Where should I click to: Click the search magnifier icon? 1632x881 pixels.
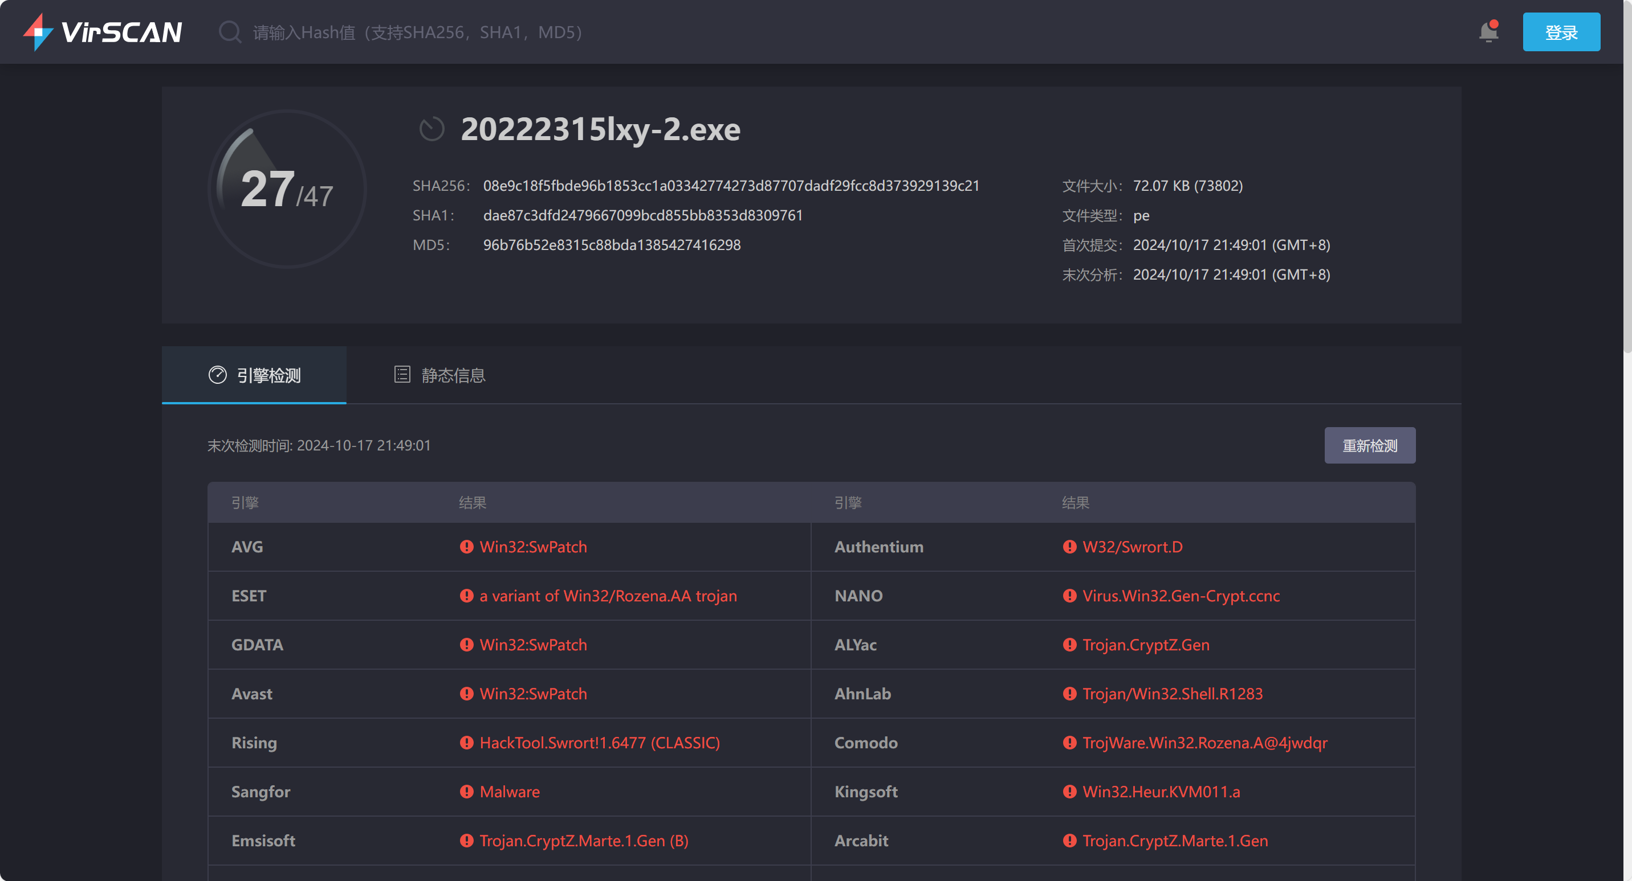coord(229,32)
